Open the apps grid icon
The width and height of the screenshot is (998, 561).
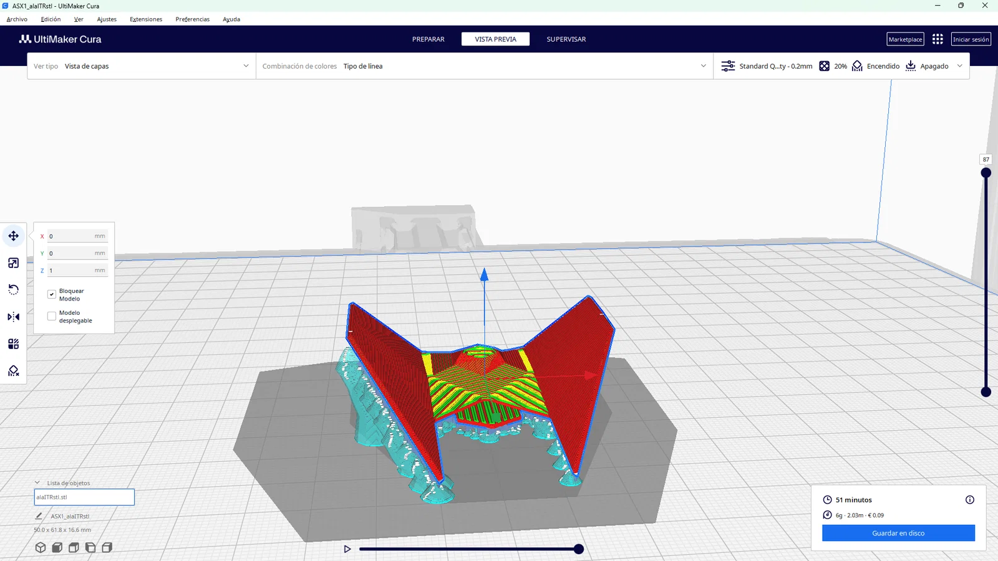tap(937, 39)
